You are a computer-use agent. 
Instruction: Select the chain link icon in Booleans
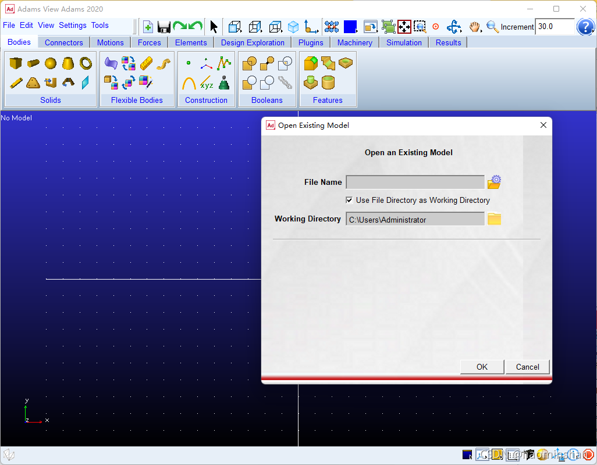[285, 82]
